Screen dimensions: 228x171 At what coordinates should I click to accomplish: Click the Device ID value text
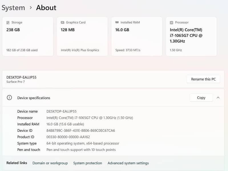point(80,131)
